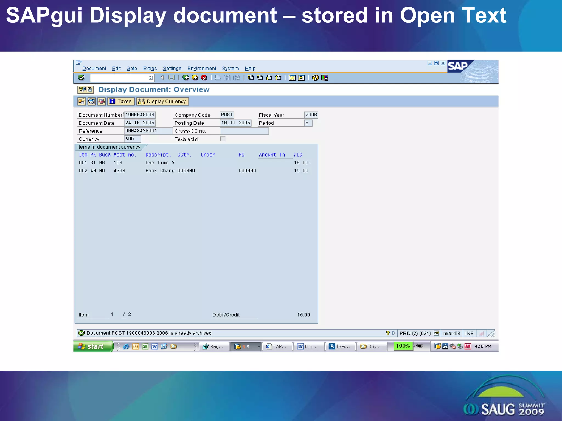562x421 pixels.
Task: Click the red M tray icon
Action: click(x=468, y=346)
